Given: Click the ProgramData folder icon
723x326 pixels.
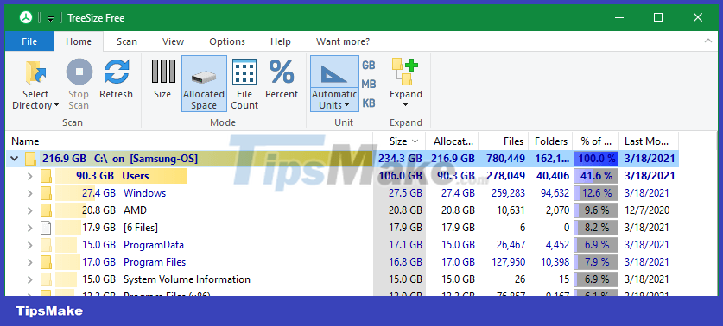Looking at the screenshot, I should tap(46, 245).
